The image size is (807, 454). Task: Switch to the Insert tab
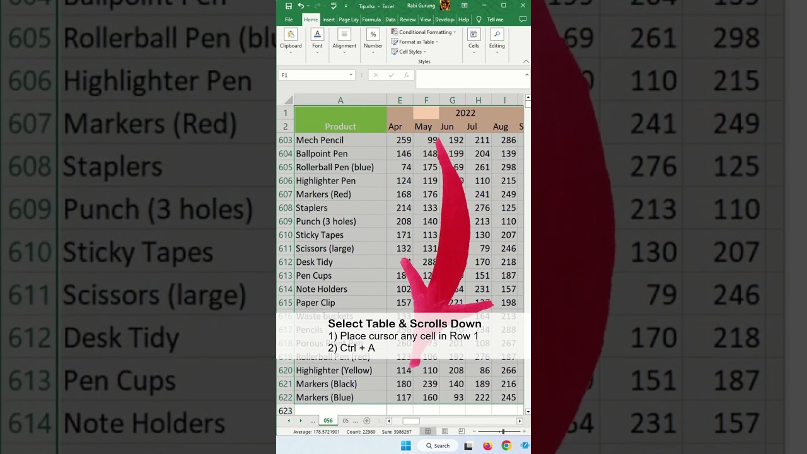328,20
